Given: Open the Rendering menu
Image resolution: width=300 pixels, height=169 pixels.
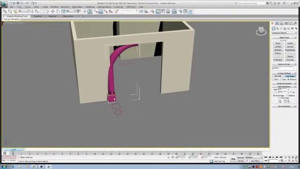Looking at the screenshot, I should coord(90,7).
